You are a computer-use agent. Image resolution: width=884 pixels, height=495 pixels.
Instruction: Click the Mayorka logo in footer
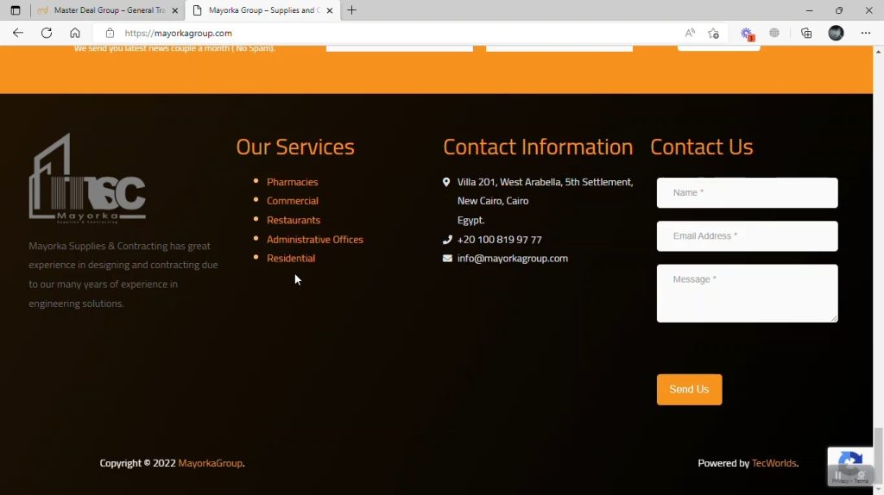click(87, 179)
